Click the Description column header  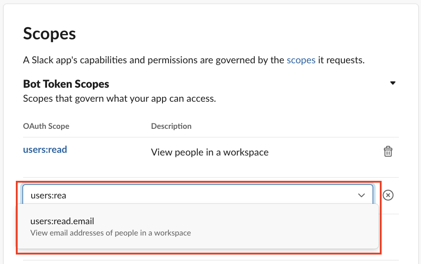[x=171, y=126]
